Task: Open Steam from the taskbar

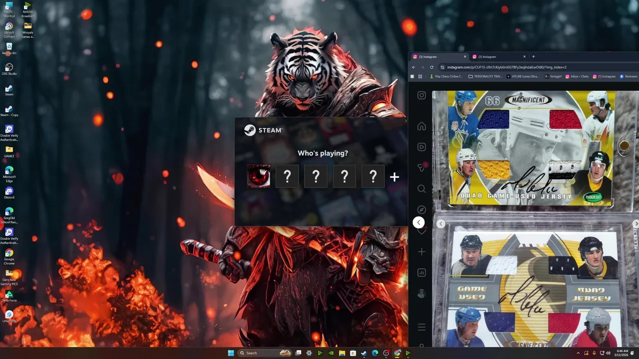Action: pyautogui.click(x=363, y=353)
